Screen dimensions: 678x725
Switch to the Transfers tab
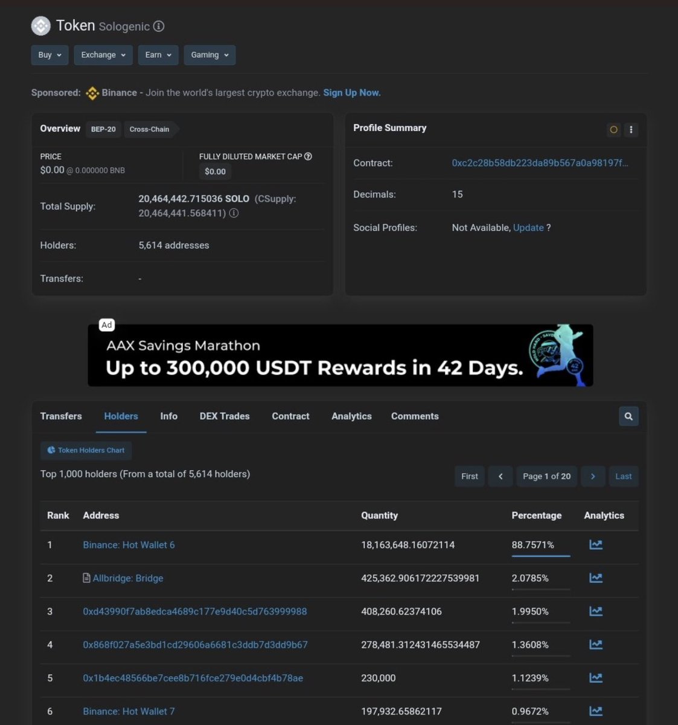[61, 416]
